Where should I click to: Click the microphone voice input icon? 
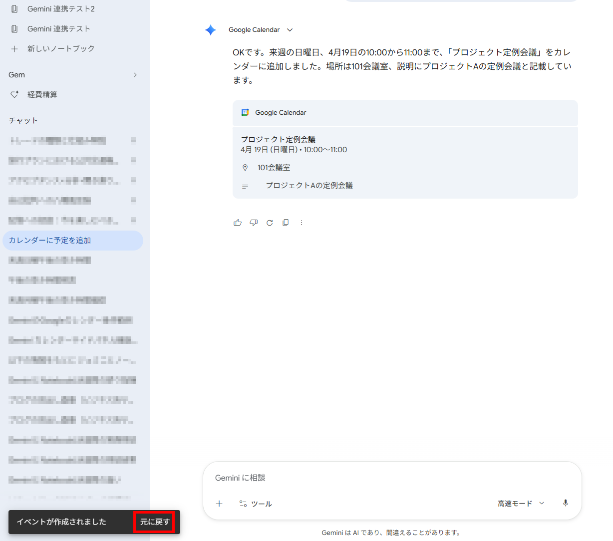(566, 503)
